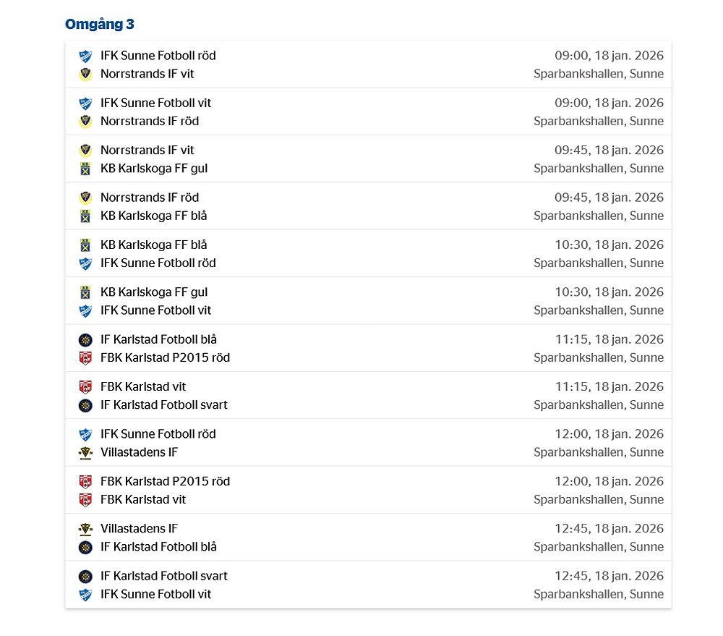Open FBK Karlstad vit in the 12:00 match
Image resolution: width=723 pixels, height=636 pixels.
click(x=143, y=499)
